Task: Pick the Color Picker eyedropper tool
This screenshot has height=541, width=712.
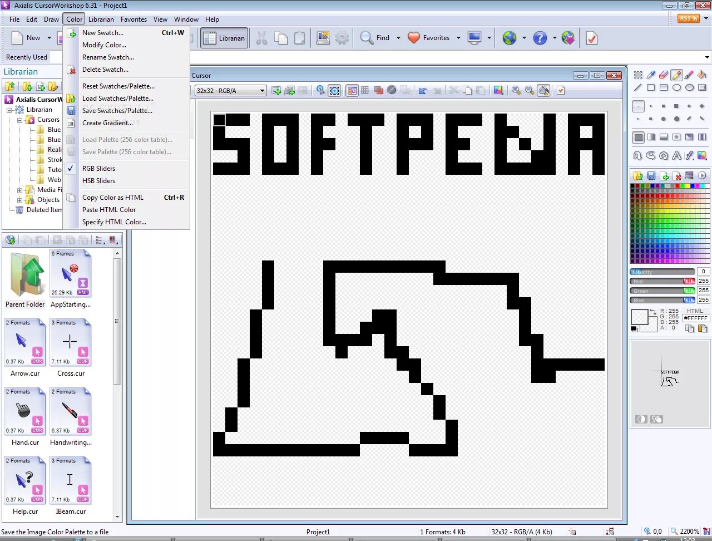Action: (651, 75)
